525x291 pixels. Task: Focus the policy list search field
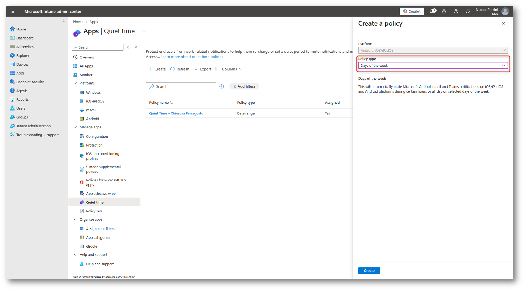coord(181,86)
